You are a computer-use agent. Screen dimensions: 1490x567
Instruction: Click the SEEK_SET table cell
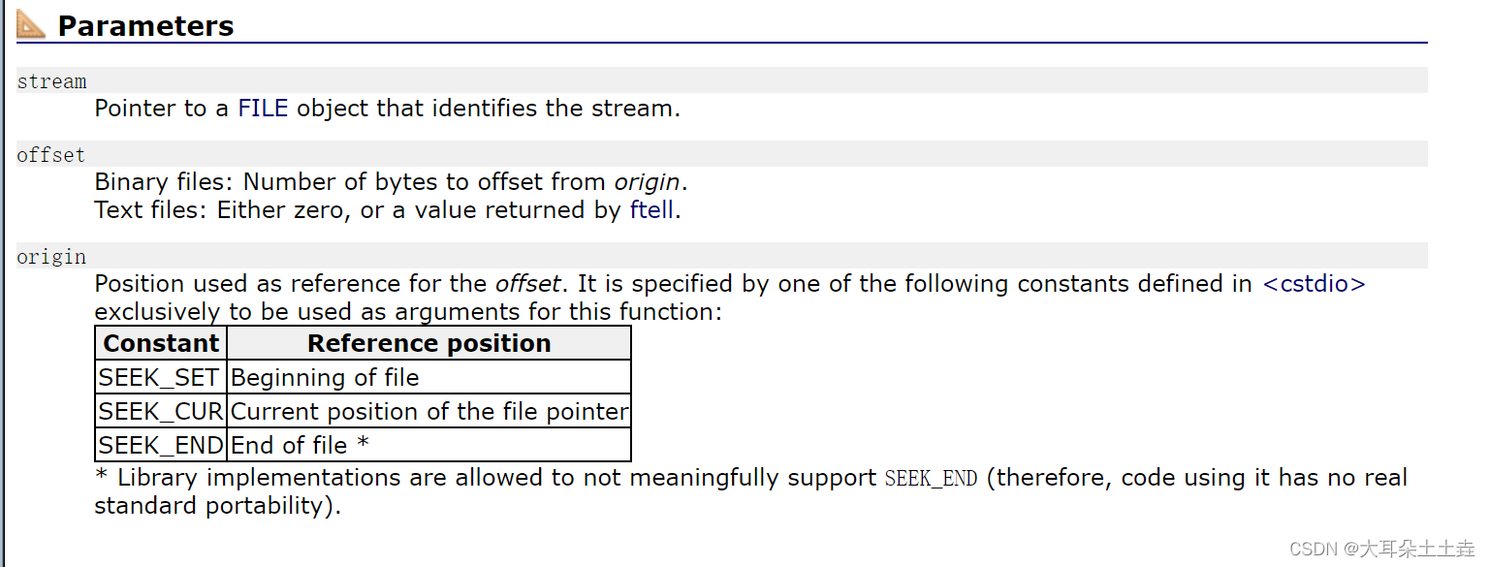pos(161,377)
